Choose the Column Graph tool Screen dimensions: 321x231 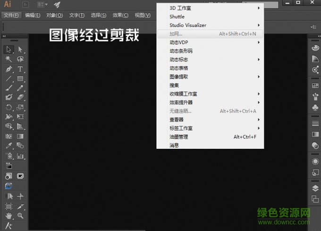[x=20, y=156]
